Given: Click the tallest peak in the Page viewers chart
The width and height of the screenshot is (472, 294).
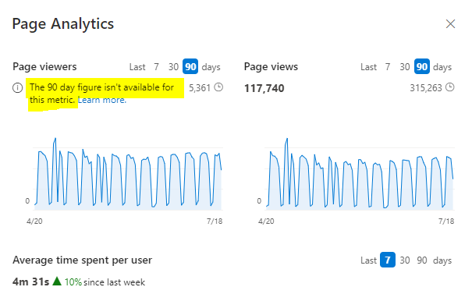Looking at the screenshot, I should point(55,139).
